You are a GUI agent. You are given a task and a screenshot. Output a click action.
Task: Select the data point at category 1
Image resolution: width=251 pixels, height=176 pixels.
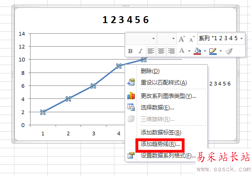click(43, 112)
